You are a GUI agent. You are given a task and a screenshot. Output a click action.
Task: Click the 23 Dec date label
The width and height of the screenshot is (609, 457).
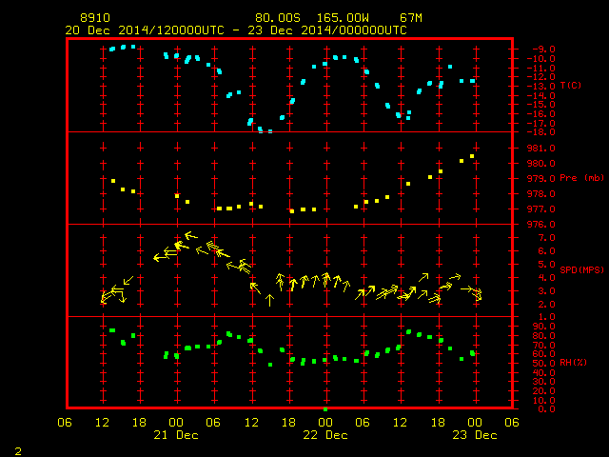475,435
